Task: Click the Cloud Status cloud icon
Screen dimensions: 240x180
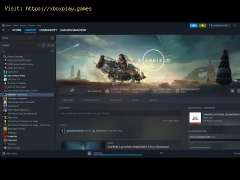Action: click(107, 91)
